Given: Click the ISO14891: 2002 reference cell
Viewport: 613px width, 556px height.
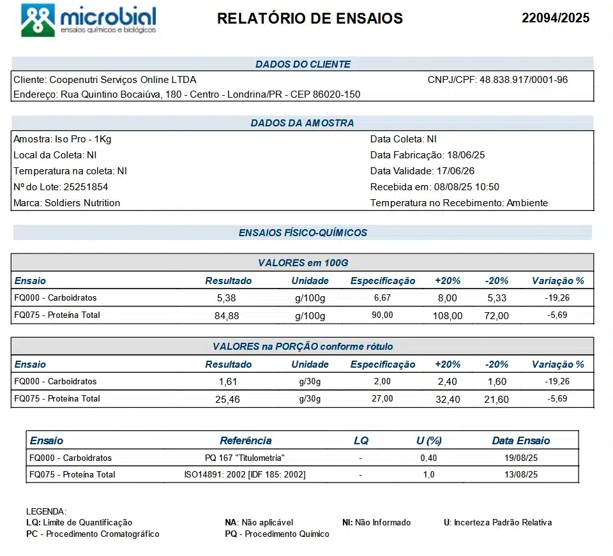Looking at the screenshot, I should pos(245,474).
